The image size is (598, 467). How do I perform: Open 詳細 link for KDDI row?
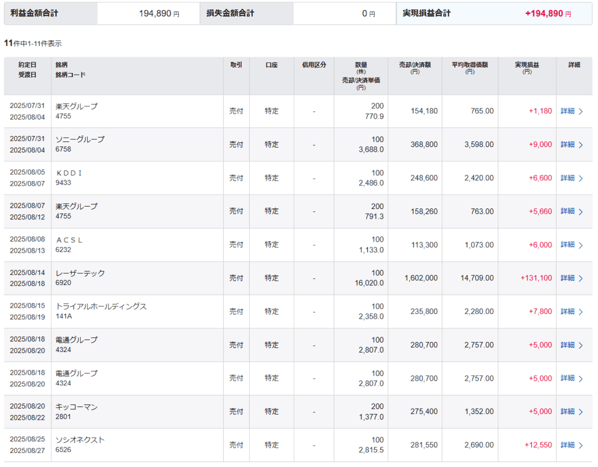pyautogui.click(x=572, y=178)
